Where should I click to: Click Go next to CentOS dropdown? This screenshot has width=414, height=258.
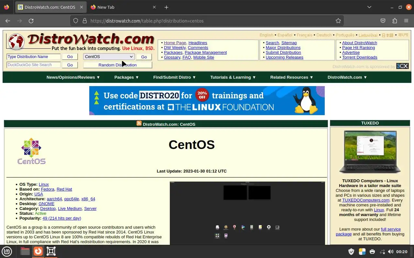click(x=144, y=56)
